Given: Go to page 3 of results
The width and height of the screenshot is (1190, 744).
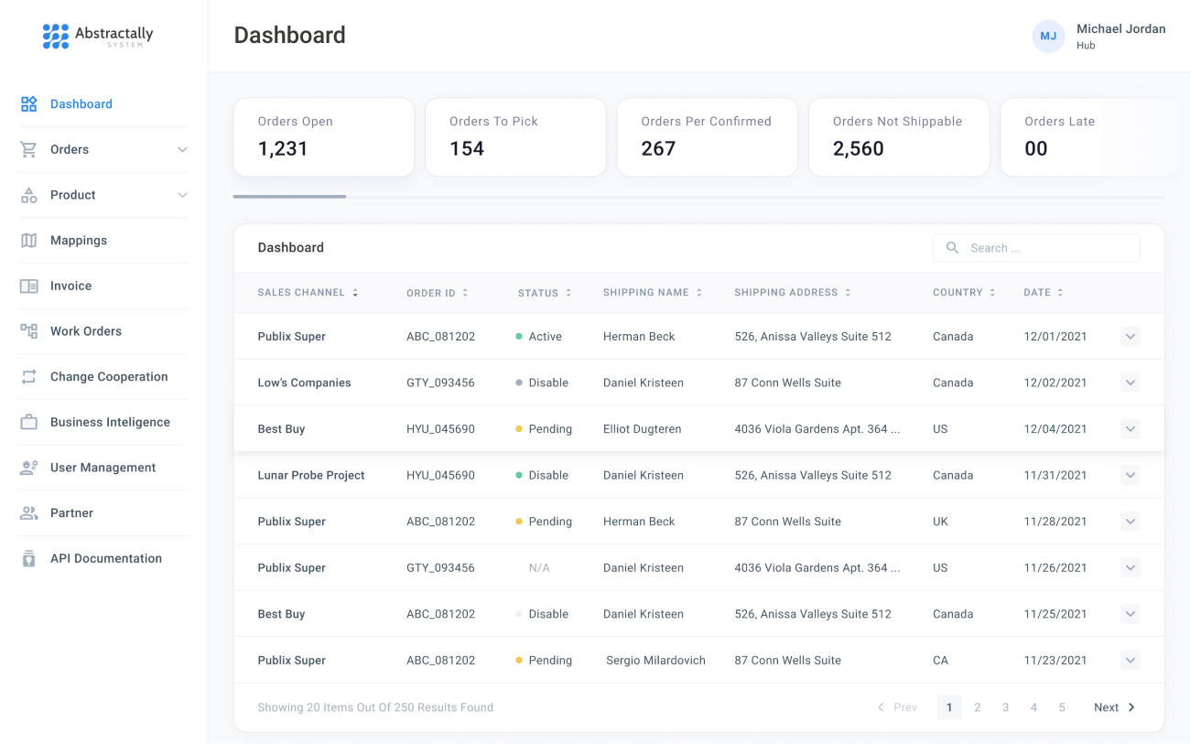Looking at the screenshot, I should click(1005, 707).
